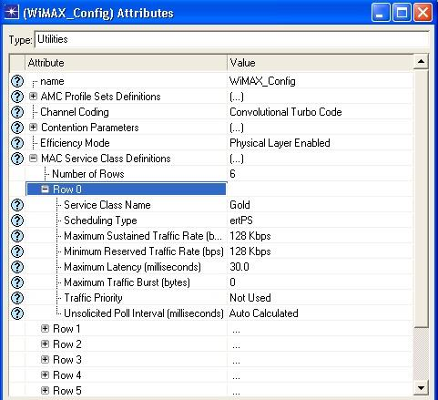Click the Value column header
The width and height of the screenshot is (438, 400).
[320, 63]
